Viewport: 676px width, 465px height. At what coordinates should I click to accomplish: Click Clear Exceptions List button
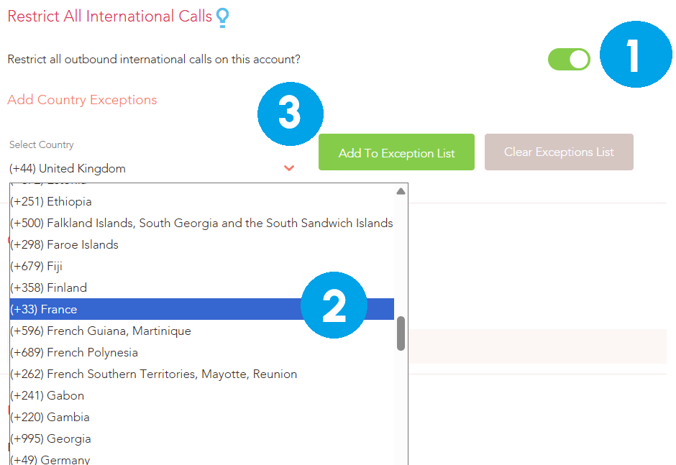(x=559, y=152)
